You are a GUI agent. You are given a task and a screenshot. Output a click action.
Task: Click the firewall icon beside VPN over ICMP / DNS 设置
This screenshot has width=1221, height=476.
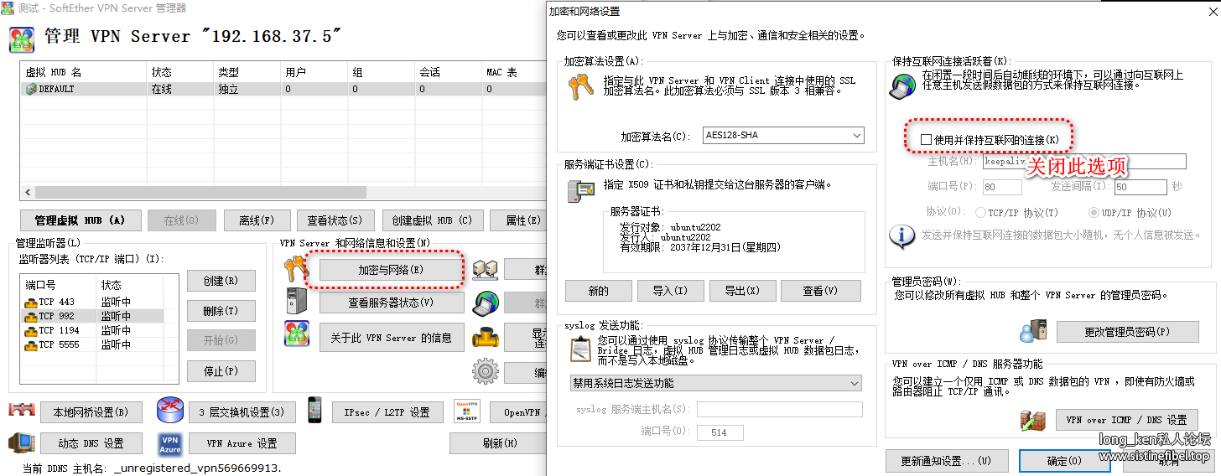[1033, 419]
